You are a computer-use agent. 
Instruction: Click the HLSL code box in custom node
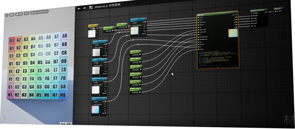point(218,58)
